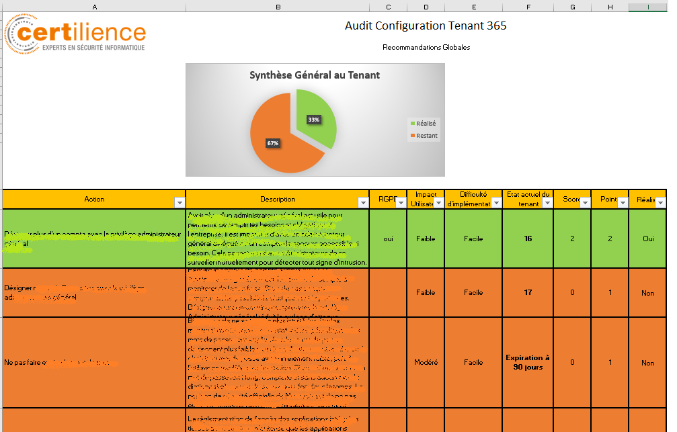Select the chart title Synthèse Général au Tenant
677x432 pixels.
(x=315, y=75)
